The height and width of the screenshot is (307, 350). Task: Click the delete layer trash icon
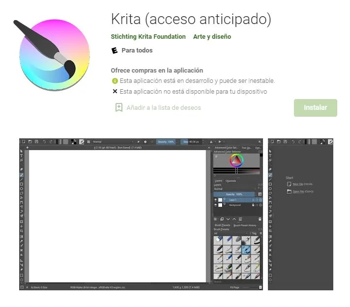point(260,219)
